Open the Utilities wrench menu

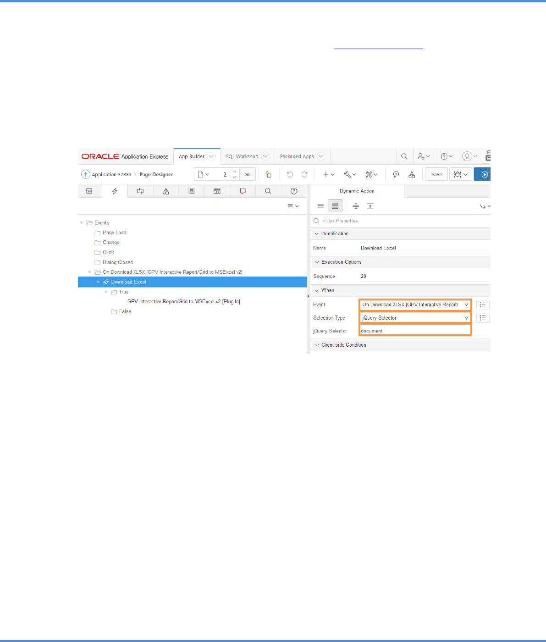click(350, 174)
